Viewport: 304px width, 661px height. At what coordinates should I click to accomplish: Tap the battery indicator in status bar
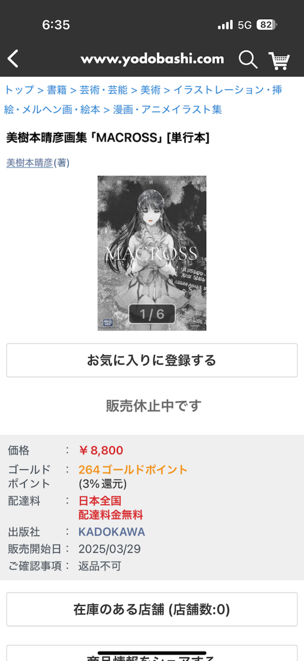267,25
